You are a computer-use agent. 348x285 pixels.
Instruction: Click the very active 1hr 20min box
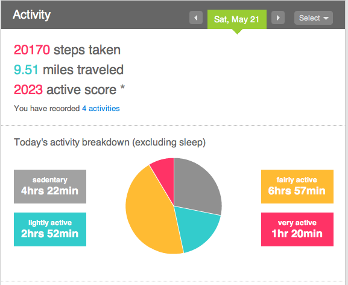click(297, 229)
